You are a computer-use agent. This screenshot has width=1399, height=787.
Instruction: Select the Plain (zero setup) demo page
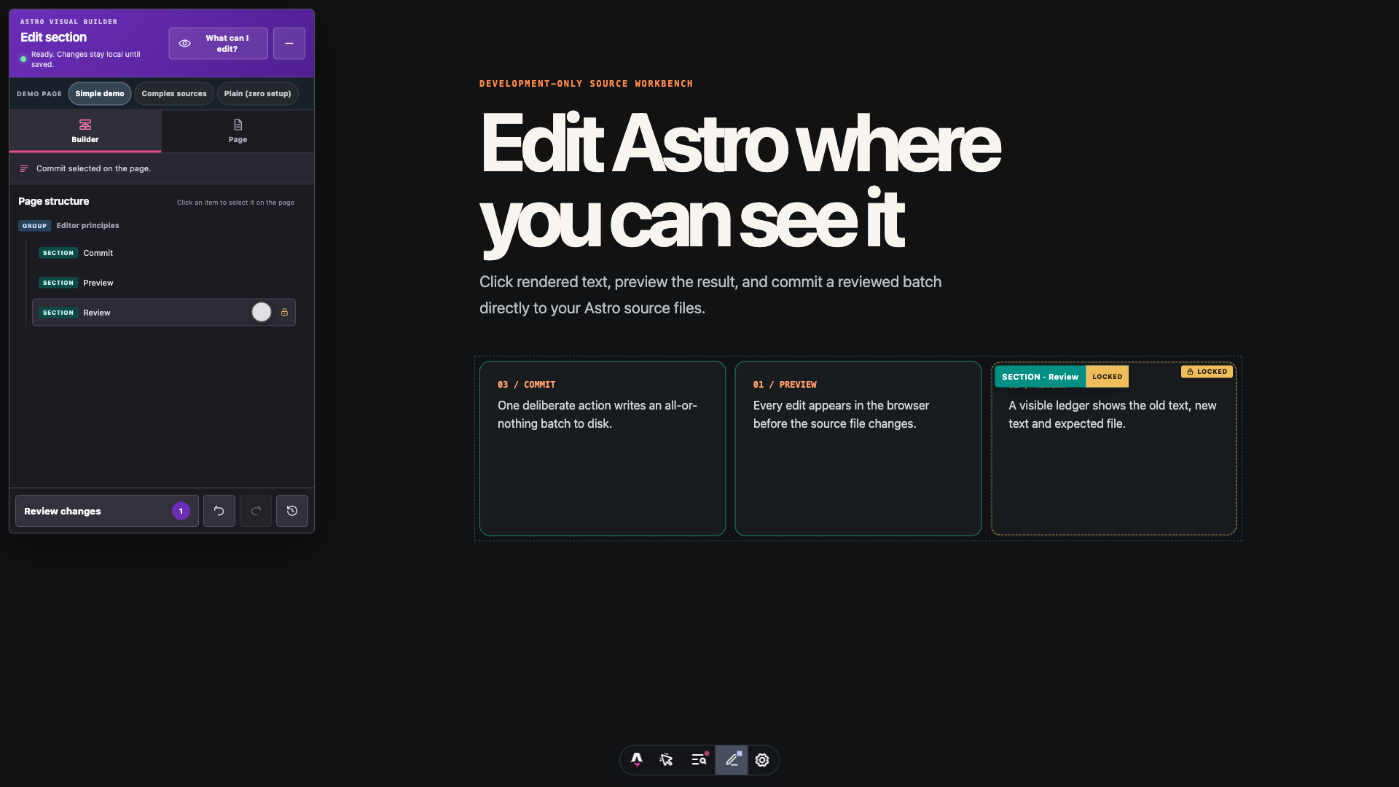pyautogui.click(x=258, y=93)
